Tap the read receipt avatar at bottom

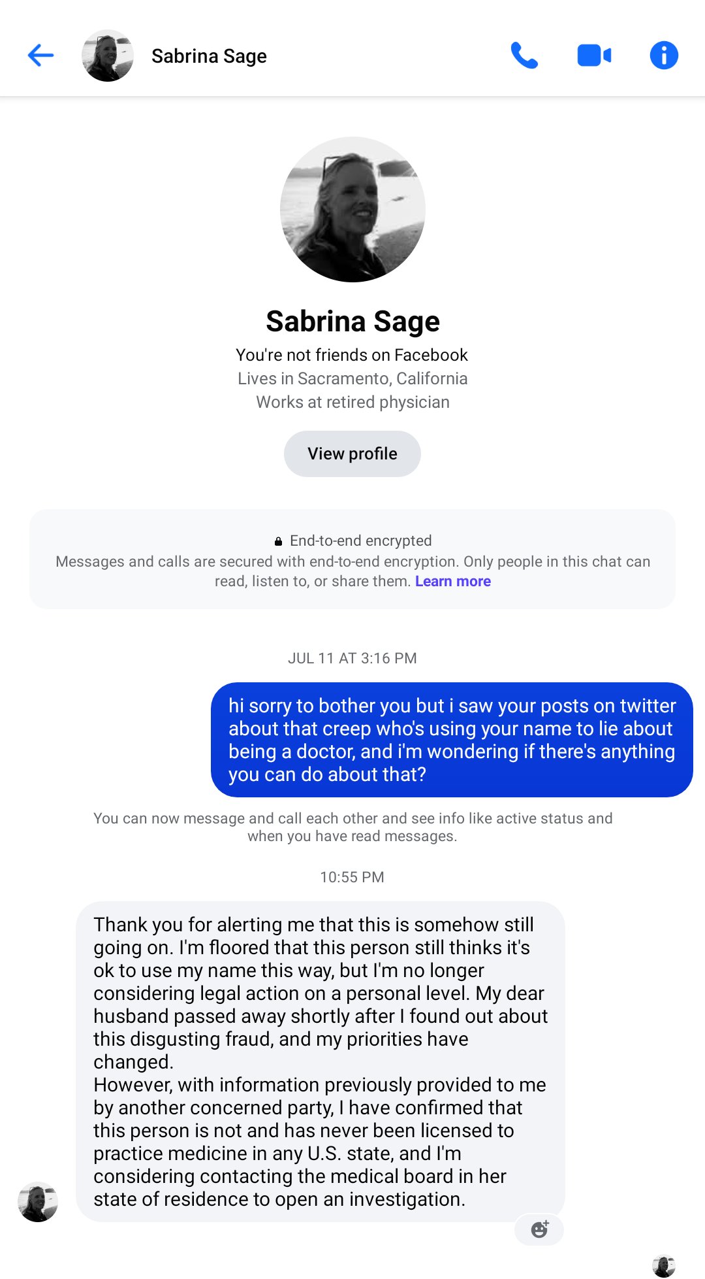[x=664, y=1266]
